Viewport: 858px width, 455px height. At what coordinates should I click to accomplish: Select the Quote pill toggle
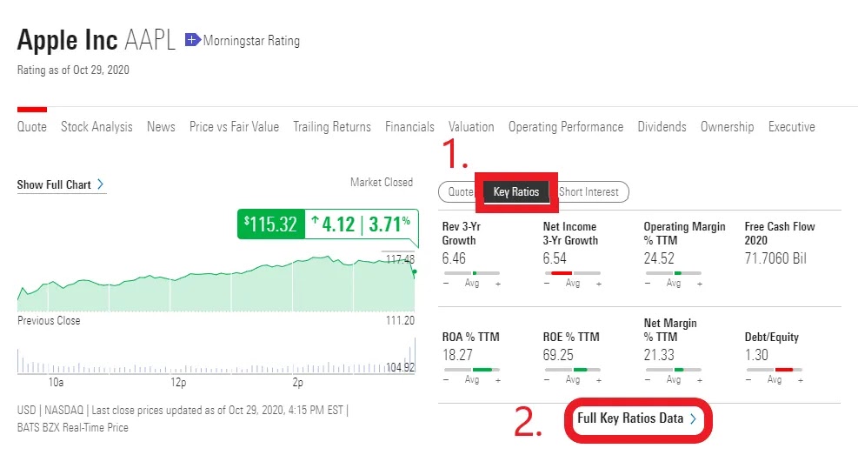460,191
